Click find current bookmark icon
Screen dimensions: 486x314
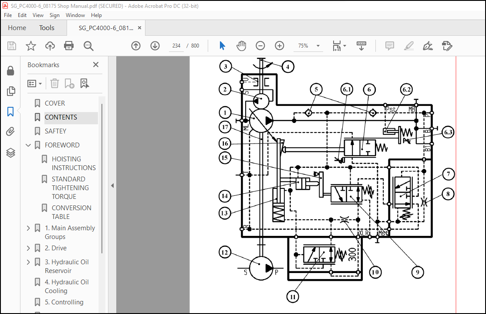[84, 83]
